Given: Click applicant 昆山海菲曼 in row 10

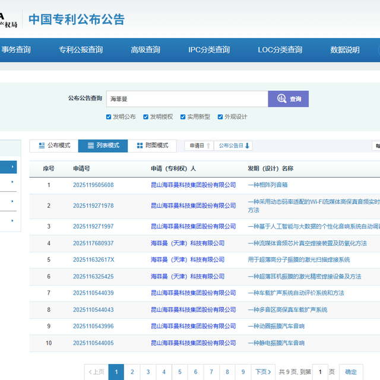Looking at the screenshot, I should coord(193,343).
